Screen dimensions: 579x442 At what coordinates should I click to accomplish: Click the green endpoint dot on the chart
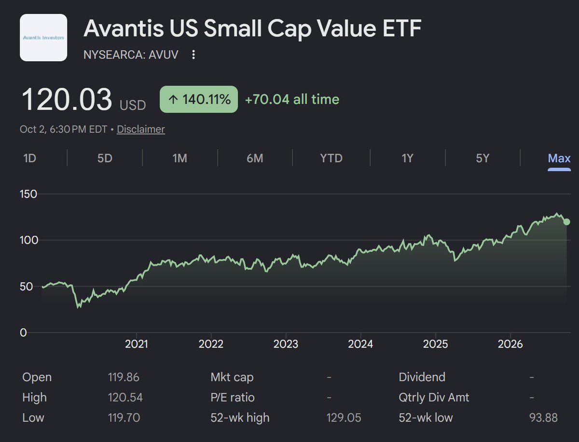tap(567, 222)
